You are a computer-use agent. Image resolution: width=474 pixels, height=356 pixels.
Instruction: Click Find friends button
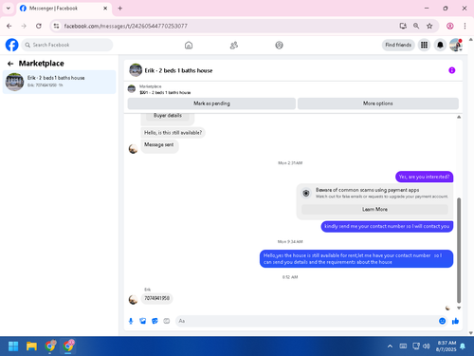pyautogui.click(x=398, y=45)
